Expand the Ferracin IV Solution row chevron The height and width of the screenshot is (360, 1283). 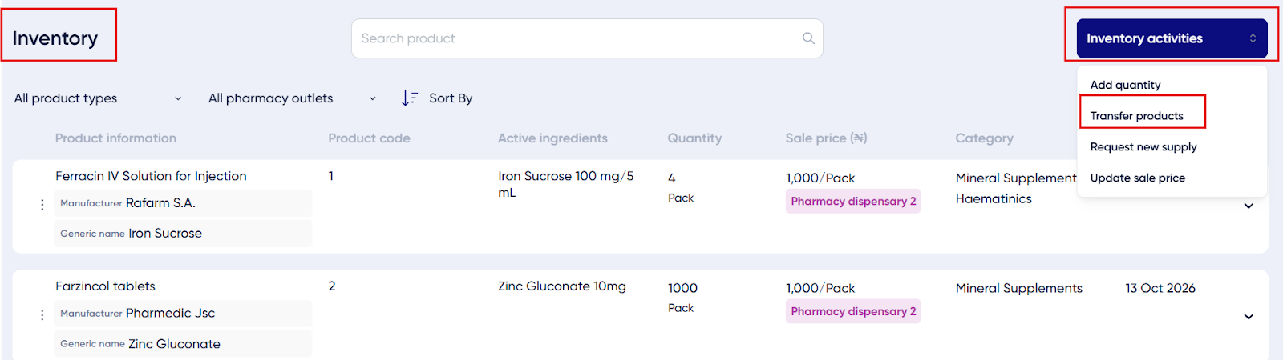pyautogui.click(x=1249, y=206)
